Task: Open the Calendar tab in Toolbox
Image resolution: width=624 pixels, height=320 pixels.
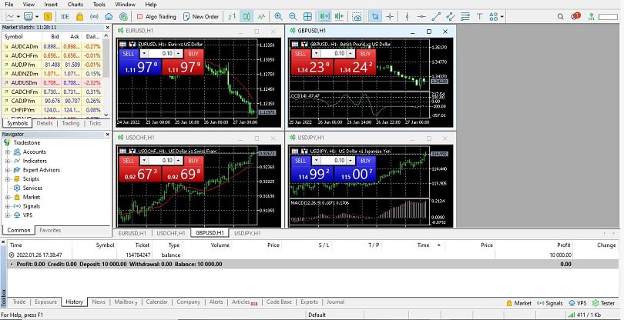Action: [157, 302]
